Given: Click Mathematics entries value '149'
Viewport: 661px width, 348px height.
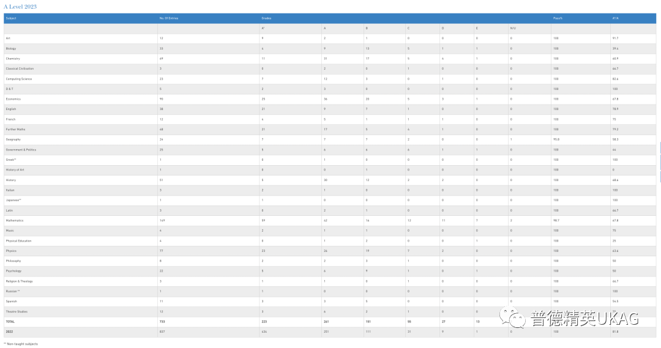Looking at the screenshot, I should [162, 220].
